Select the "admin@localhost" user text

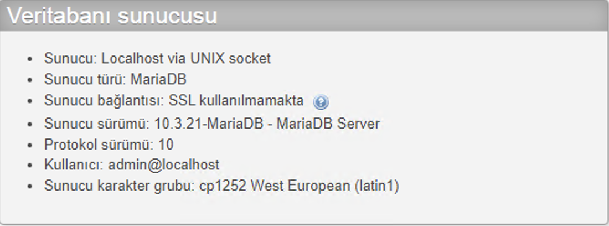pos(164,165)
